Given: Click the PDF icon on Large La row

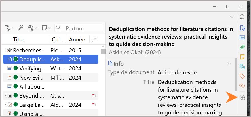Looking at the screenshot, I should coord(94,105).
